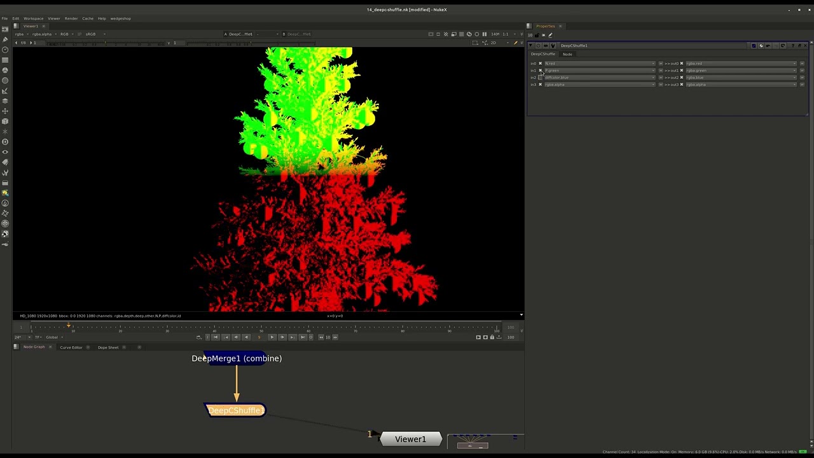Click the gain slider in viewer
The width and height of the screenshot is (814, 458).
[106, 43]
